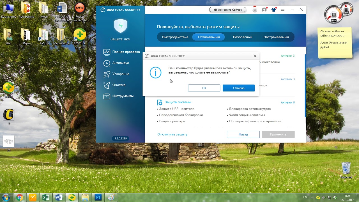Select the Безопасный protection mode
The height and width of the screenshot is (202, 359).
[x=242, y=37]
